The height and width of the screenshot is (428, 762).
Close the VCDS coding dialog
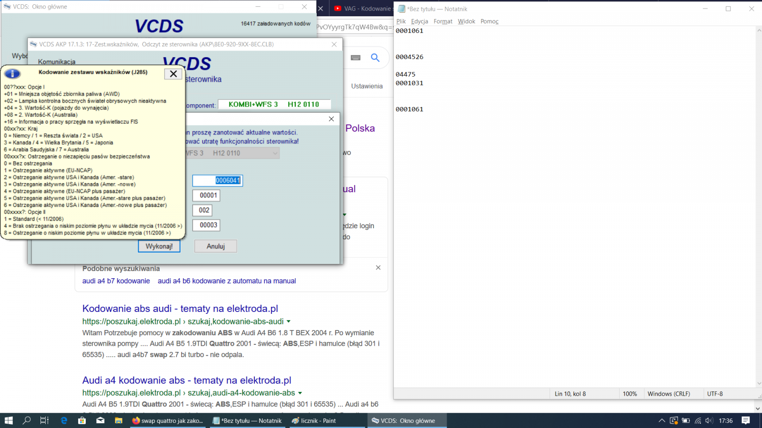coord(331,119)
